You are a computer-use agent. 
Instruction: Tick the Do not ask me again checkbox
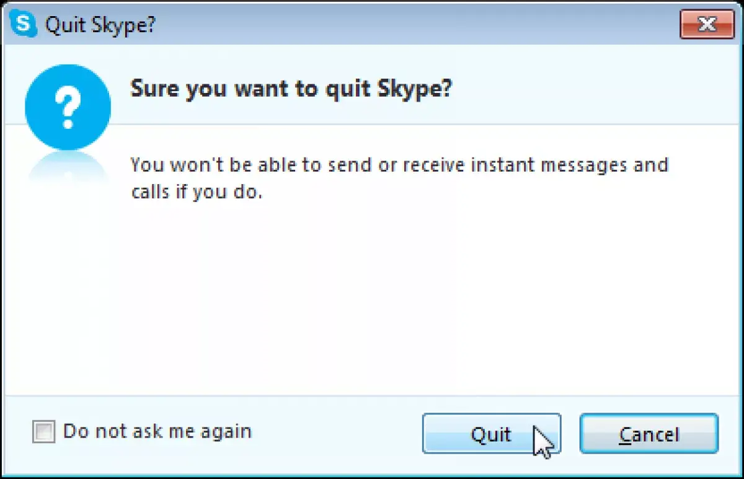[x=43, y=432]
